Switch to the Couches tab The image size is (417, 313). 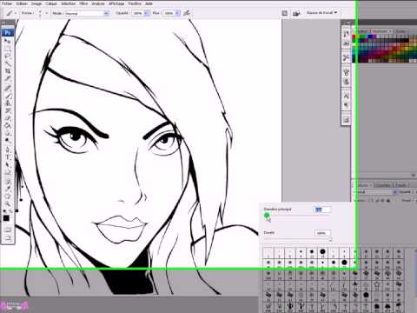[x=383, y=185]
